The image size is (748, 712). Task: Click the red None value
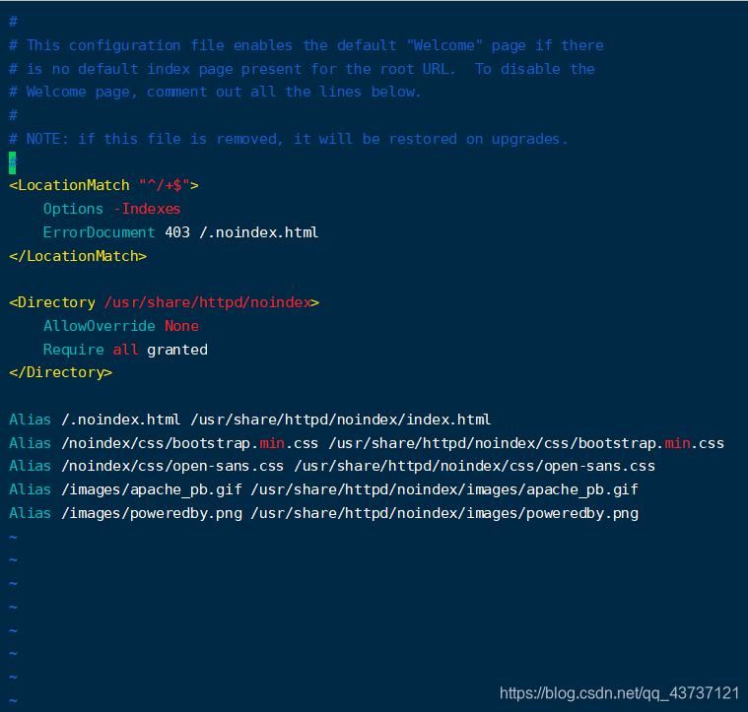pyautogui.click(x=181, y=326)
